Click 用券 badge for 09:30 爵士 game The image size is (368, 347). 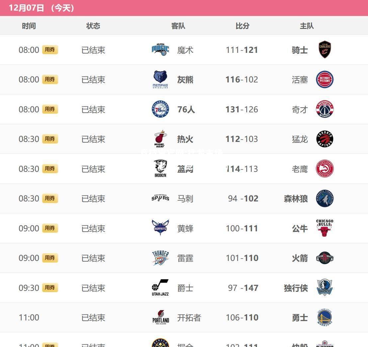click(50, 288)
